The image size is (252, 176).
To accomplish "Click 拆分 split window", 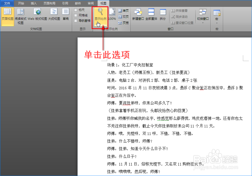I will click(x=163, y=15).
